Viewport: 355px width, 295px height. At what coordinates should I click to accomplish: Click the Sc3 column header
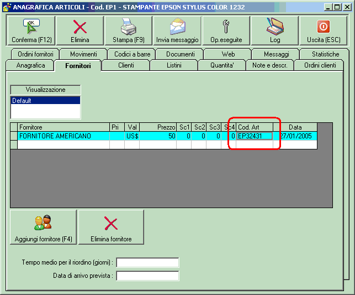[x=214, y=127]
